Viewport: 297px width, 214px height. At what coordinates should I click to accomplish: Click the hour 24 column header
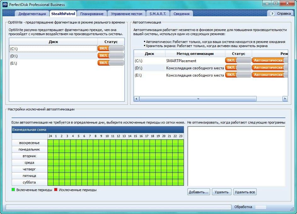[50, 136]
